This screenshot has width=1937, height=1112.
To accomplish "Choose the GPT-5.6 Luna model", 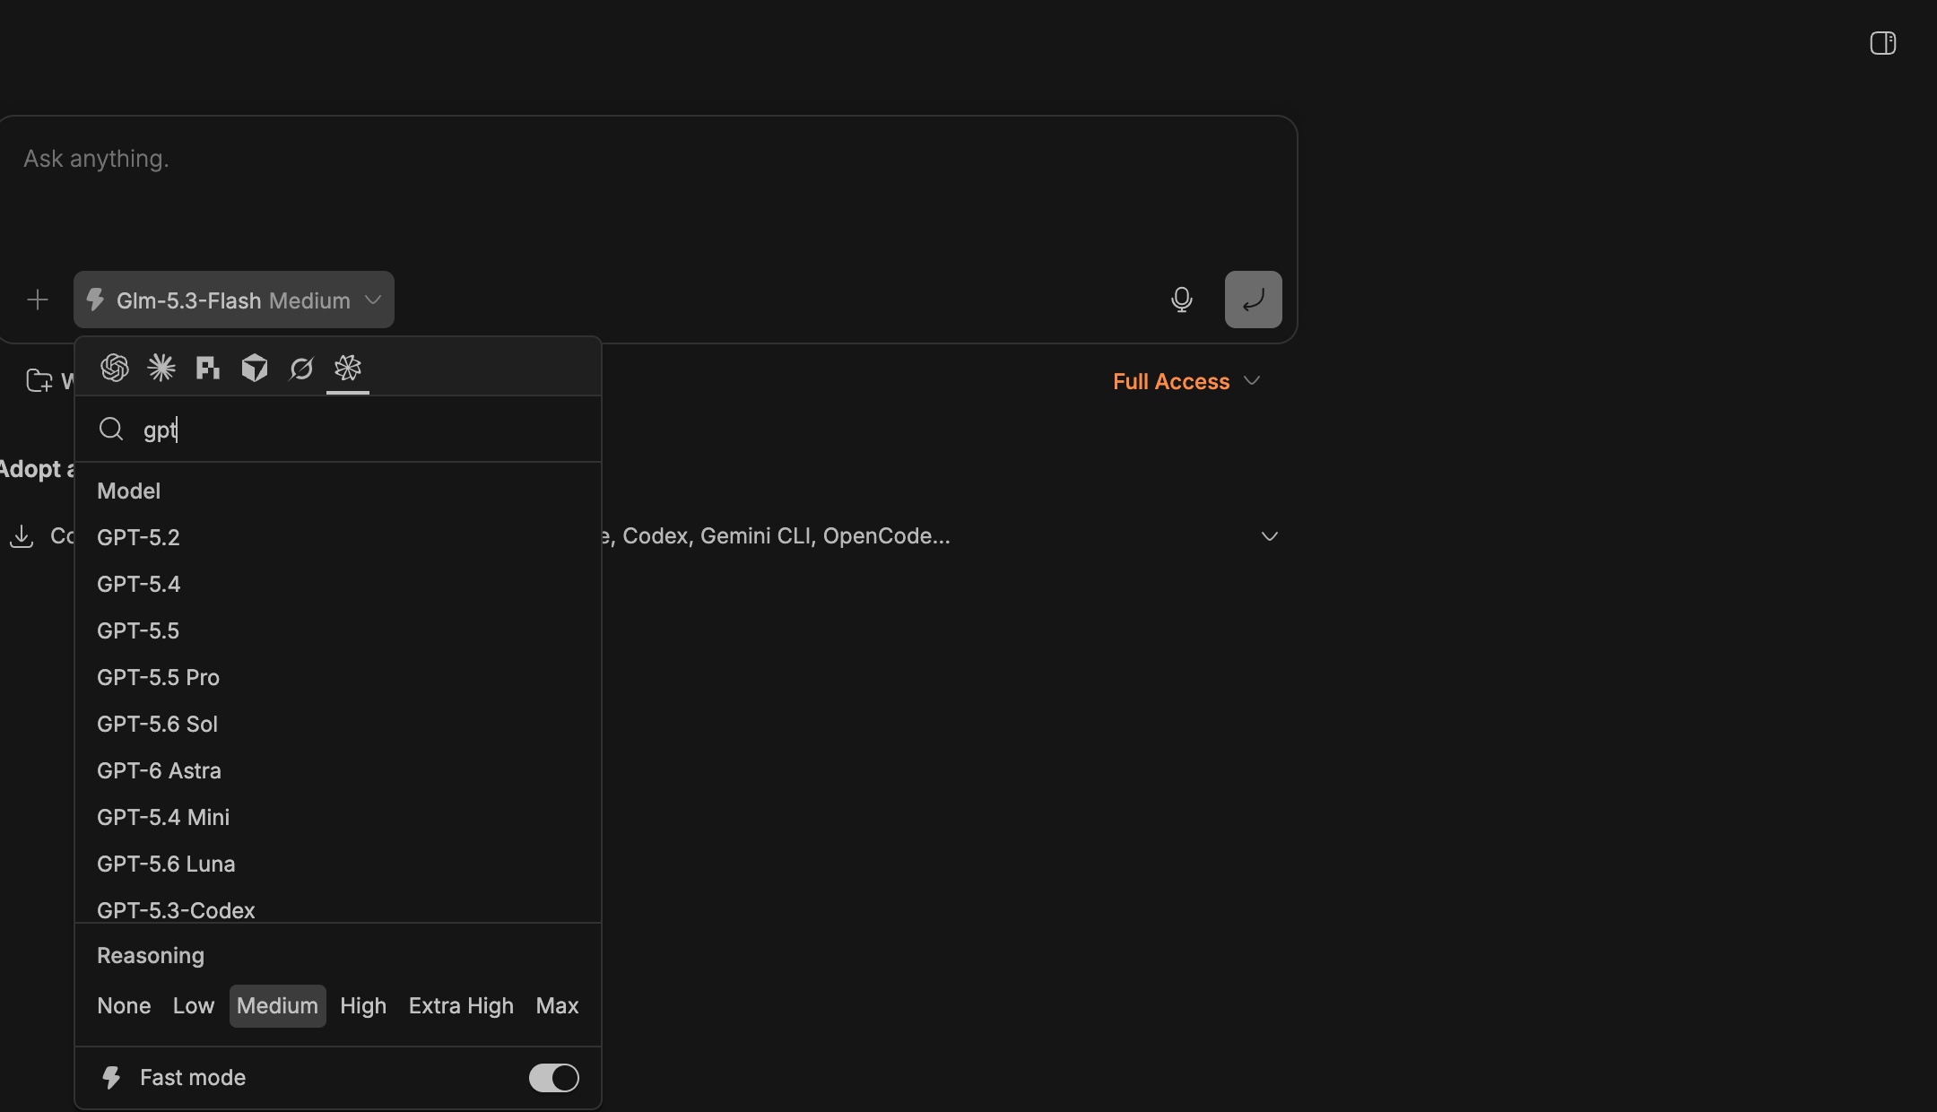I will [x=338, y=864].
